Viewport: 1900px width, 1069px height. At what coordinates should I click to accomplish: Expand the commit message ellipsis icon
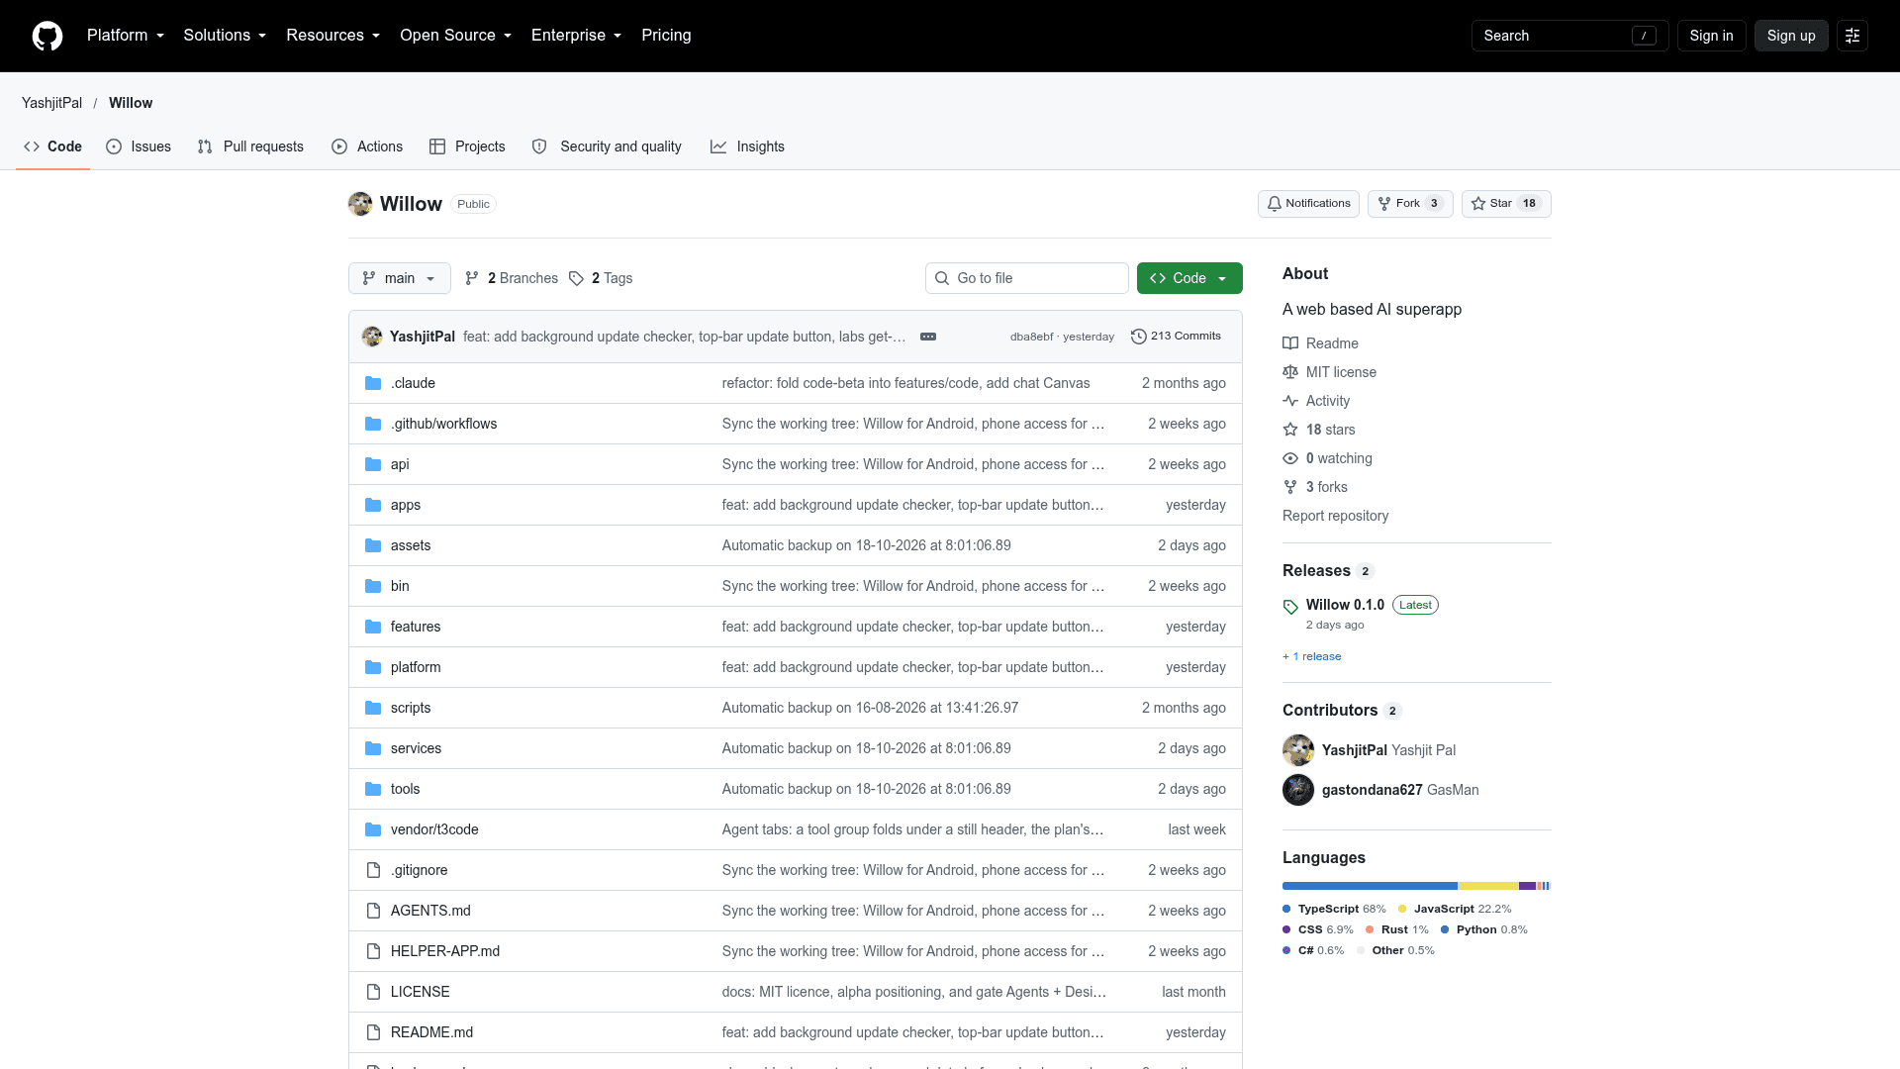click(x=928, y=337)
